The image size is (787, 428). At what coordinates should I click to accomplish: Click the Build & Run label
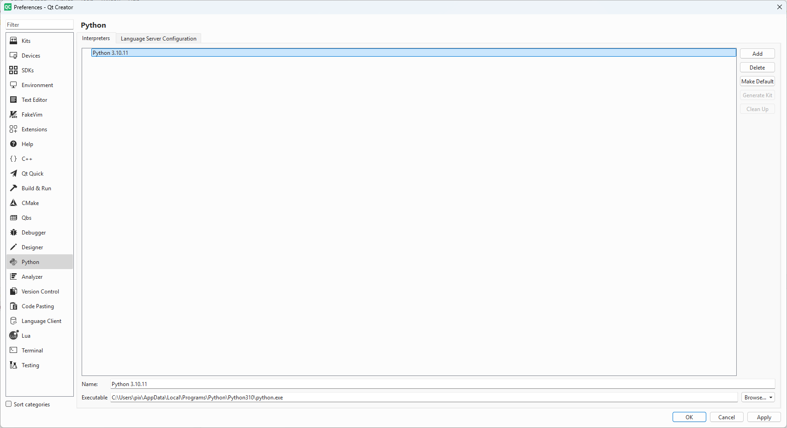pos(36,188)
